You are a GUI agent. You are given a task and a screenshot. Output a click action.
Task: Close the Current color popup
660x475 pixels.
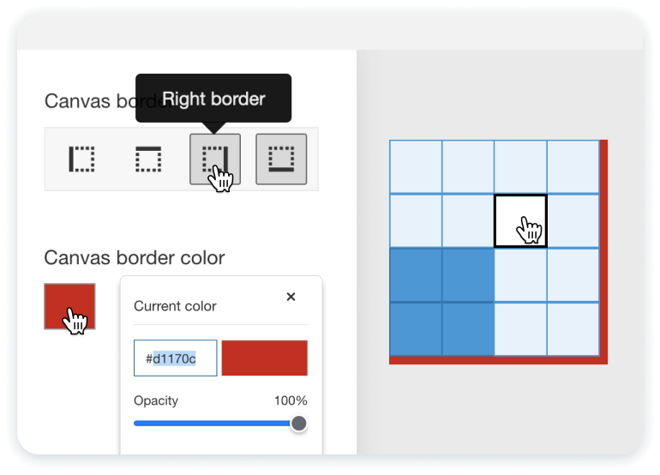click(x=291, y=297)
